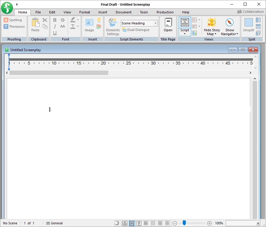Click the horizontal ruler scrollbar thumb
Screen dimensions: 266x227
59,73
